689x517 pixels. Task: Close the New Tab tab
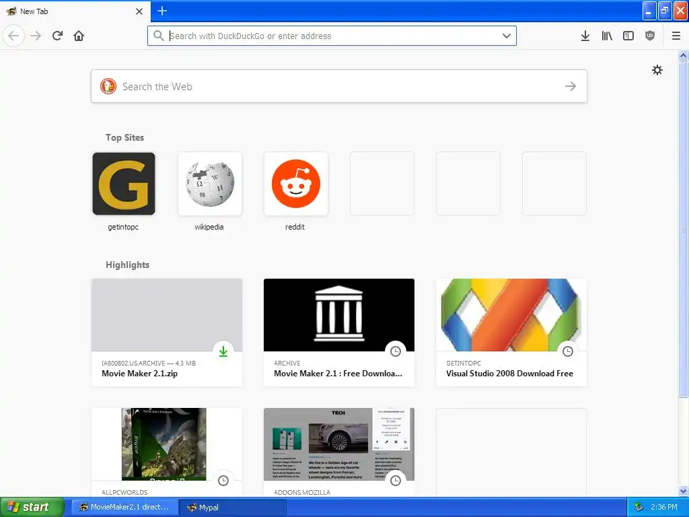139,11
